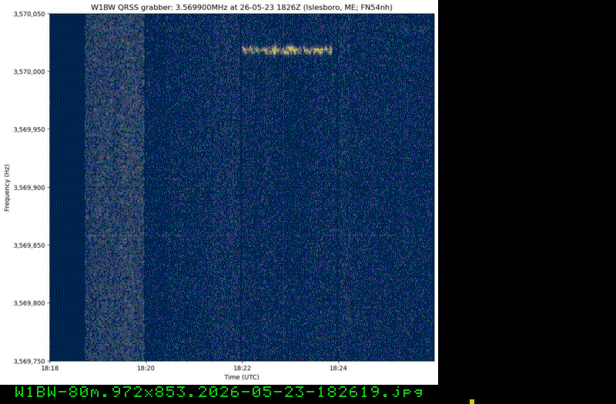Click the solid dark blue band at plot start

click(67, 187)
